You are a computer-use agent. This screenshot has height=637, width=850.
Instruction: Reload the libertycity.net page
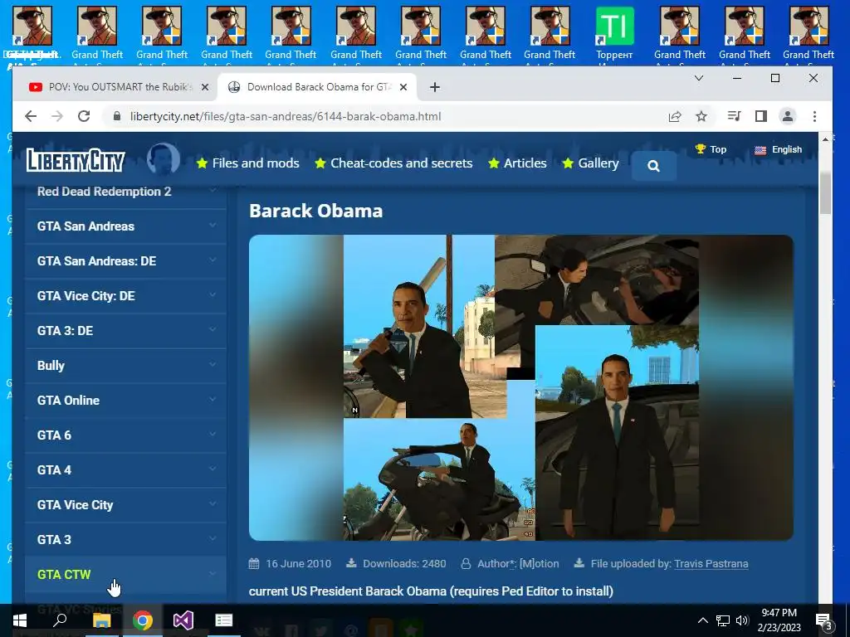(84, 116)
